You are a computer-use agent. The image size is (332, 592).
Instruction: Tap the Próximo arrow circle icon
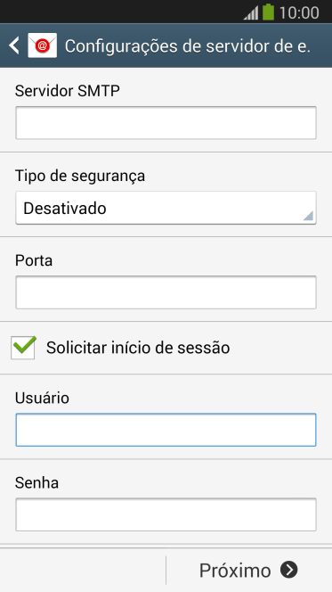pos(289,570)
